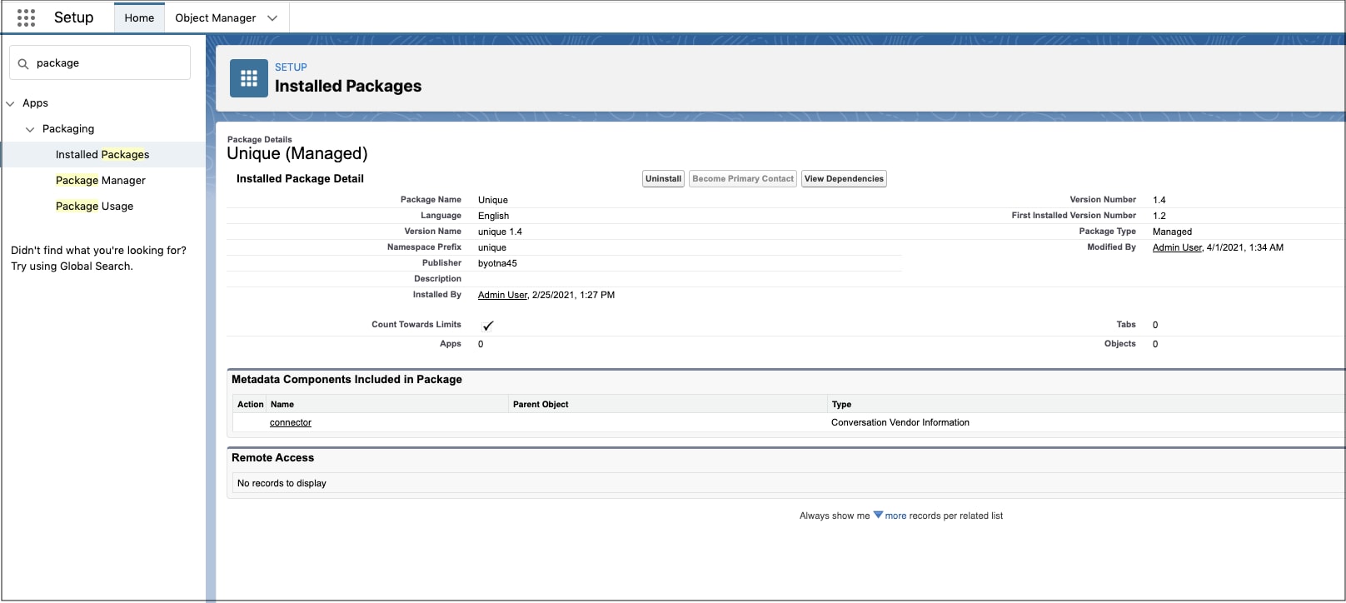The image size is (1346, 603).
Task: Open Admin User link in Installed By
Action: click(502, 296)
